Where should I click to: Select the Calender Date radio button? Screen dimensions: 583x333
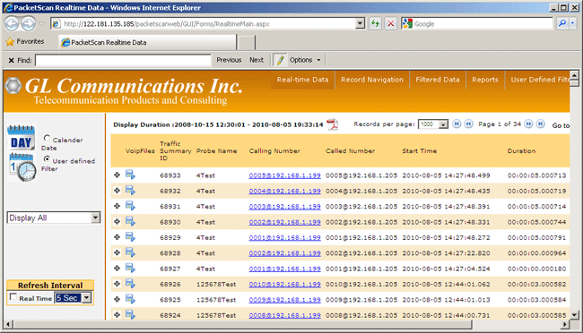tap(47, 138)
